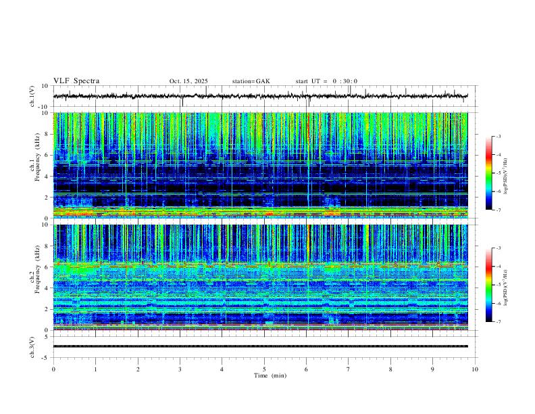The height and width of the screenshot is (414, 535).
Task: Click the 'ch.1(V)' axis label
Action: (32, 96)
